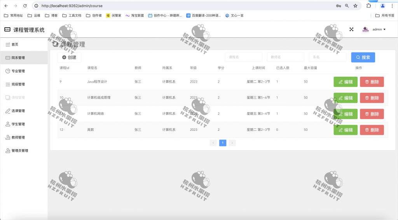This screenshot has height=220, width=398.
Task: Reload the page
Action: click(25, 5)
